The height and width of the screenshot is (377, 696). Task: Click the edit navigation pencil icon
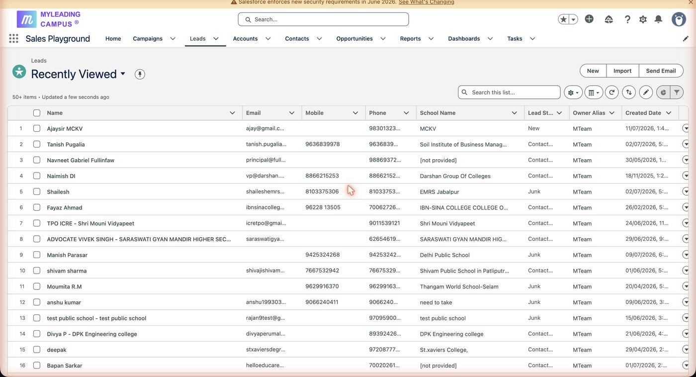pos(686,38)
